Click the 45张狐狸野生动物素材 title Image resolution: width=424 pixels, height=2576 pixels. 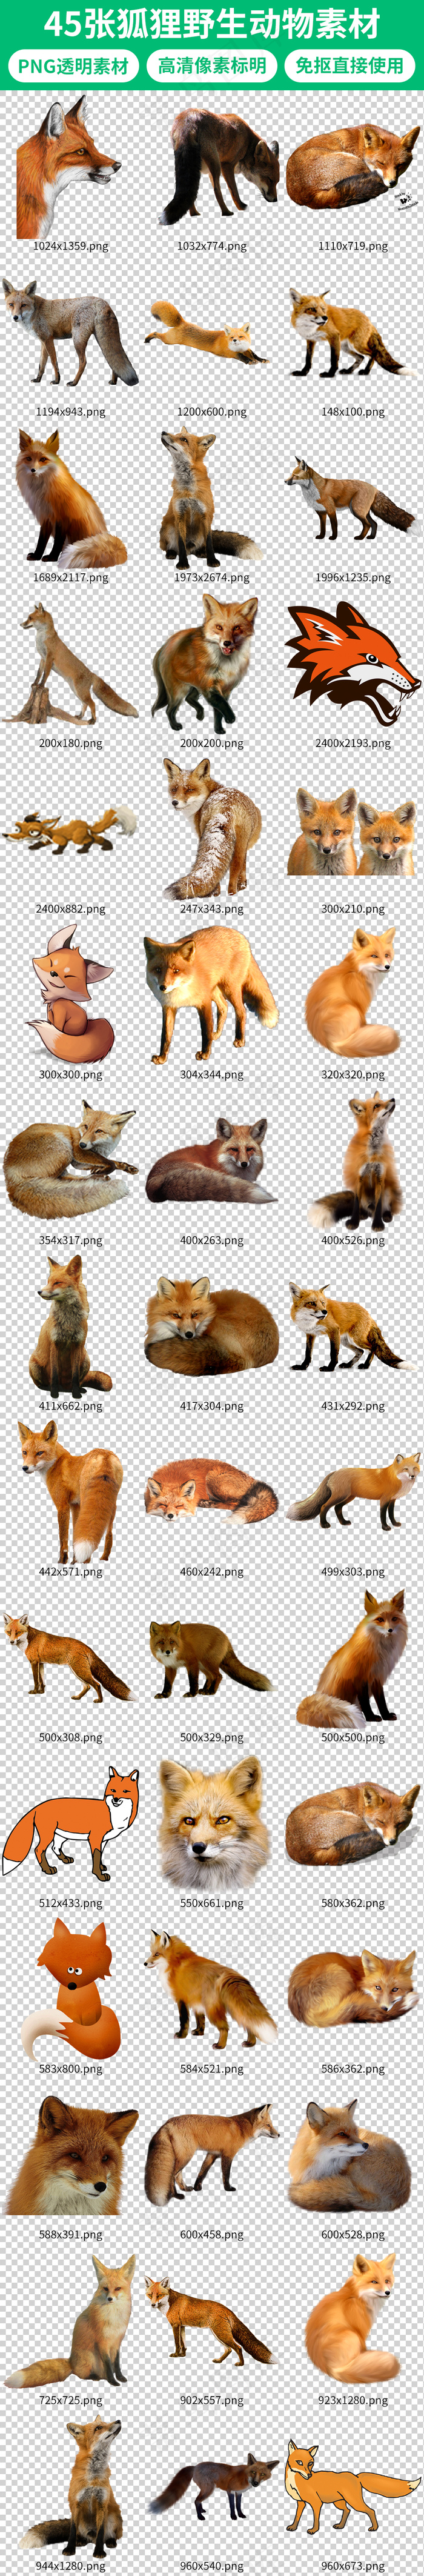tap(212, 24)
